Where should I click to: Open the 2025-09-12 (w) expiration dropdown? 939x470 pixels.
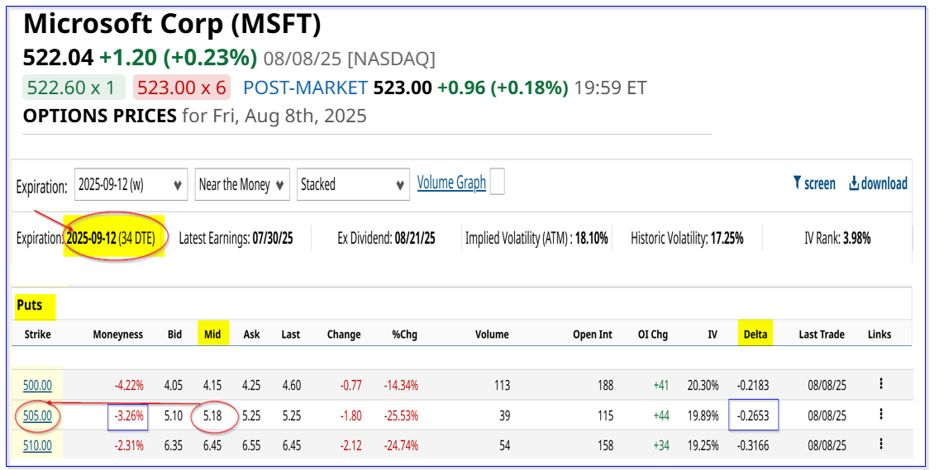(131, 184)
